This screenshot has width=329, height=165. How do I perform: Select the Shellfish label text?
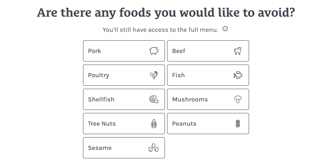click(101, 100)
